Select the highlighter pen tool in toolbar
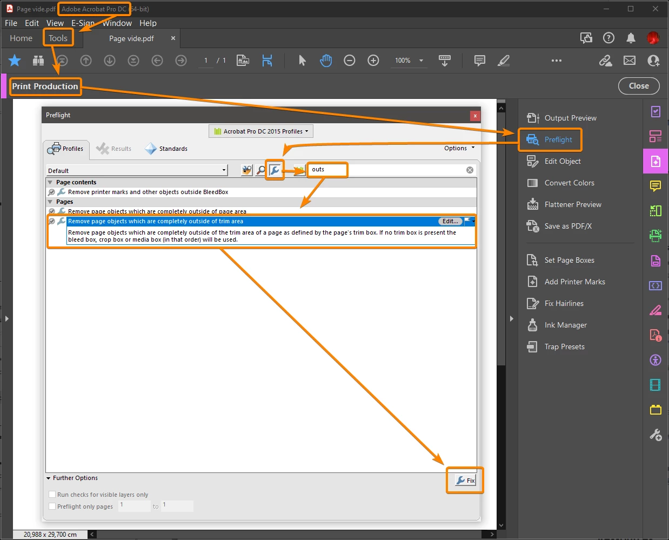Image resolution: width=669 pixels, height=540 pixels. (504, 61)
